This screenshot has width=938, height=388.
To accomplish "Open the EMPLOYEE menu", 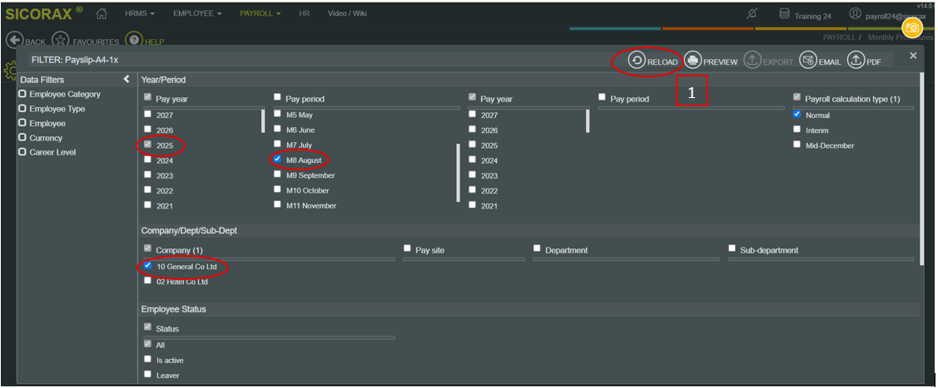I will tap(197, 13).
